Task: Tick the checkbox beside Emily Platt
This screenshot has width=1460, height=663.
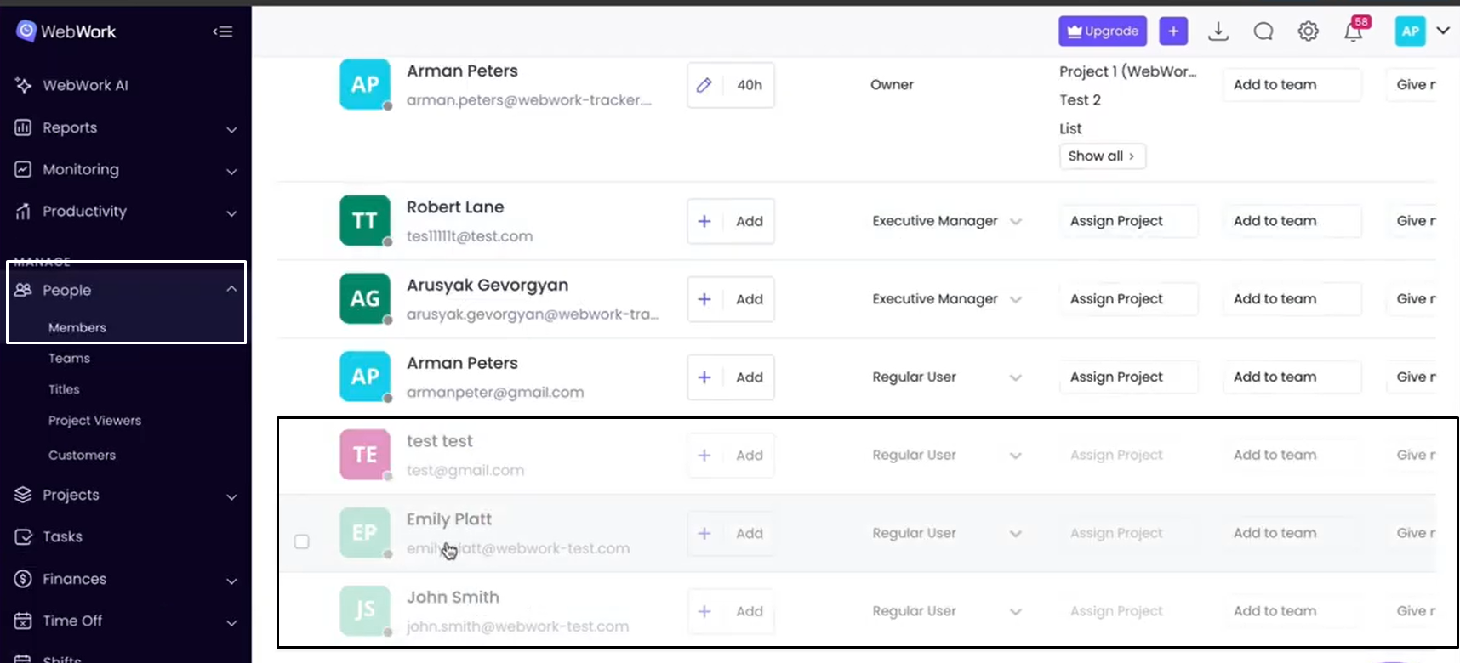Action: click(302, 541)
